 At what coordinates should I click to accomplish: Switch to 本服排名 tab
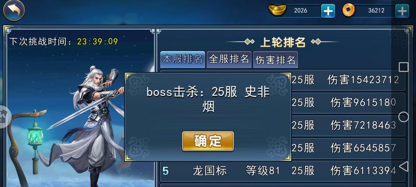(182, 59)
